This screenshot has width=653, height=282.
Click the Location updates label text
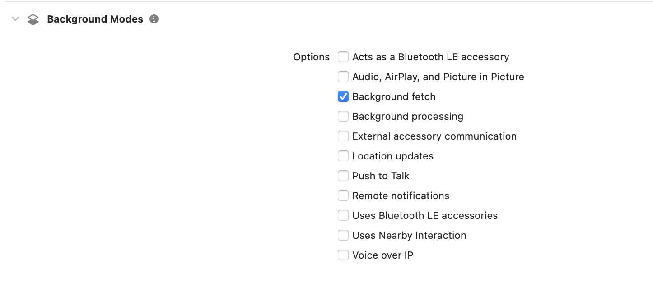tap(393, 156)
